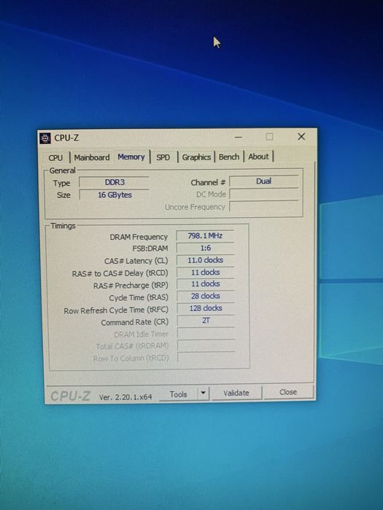Image resolution: width=383 pixels, height=510 pixels.
Task: Switch to the Graphics tab
Action: 196,157
